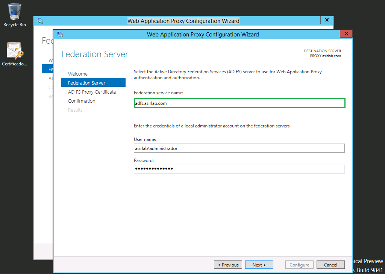Image resolution: width=385 pixels, height=274 pixels.
Task: Go to AD FS Proxy Certificate step
Action: [x=92, y=92]
